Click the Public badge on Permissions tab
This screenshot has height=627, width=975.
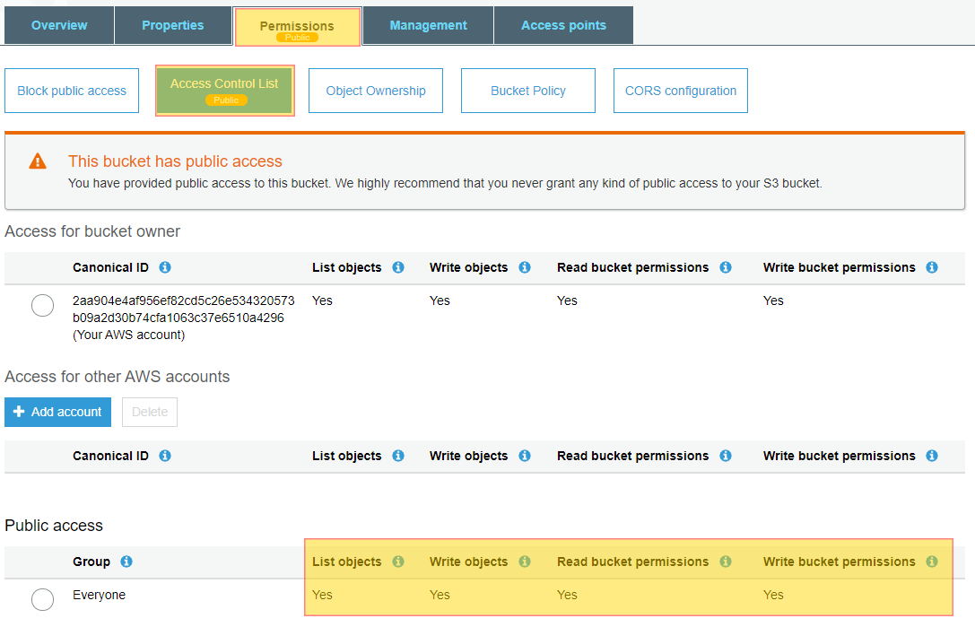tap(297, 38)
